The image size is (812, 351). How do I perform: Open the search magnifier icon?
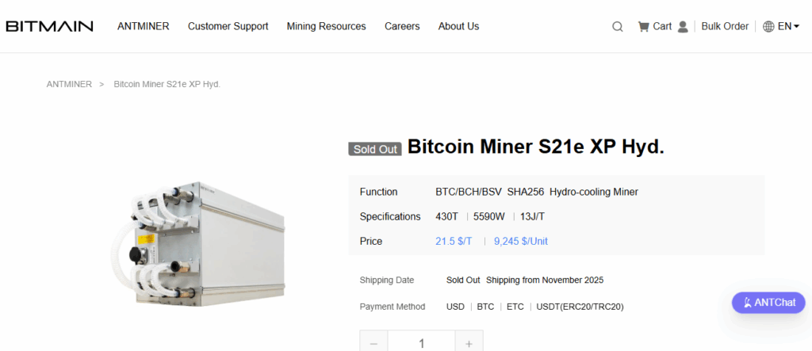tap(618, 26)
